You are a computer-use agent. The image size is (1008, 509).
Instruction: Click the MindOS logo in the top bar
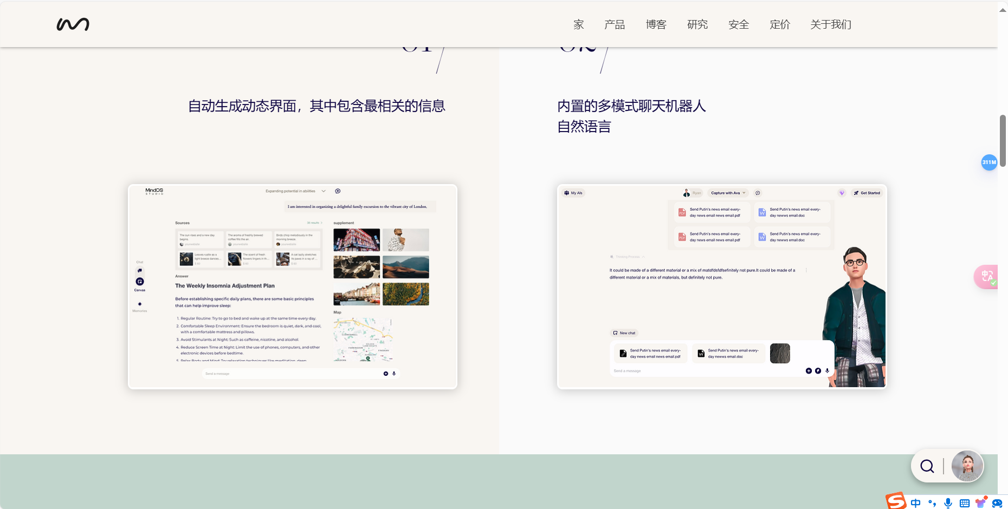(x=72, y=24)
